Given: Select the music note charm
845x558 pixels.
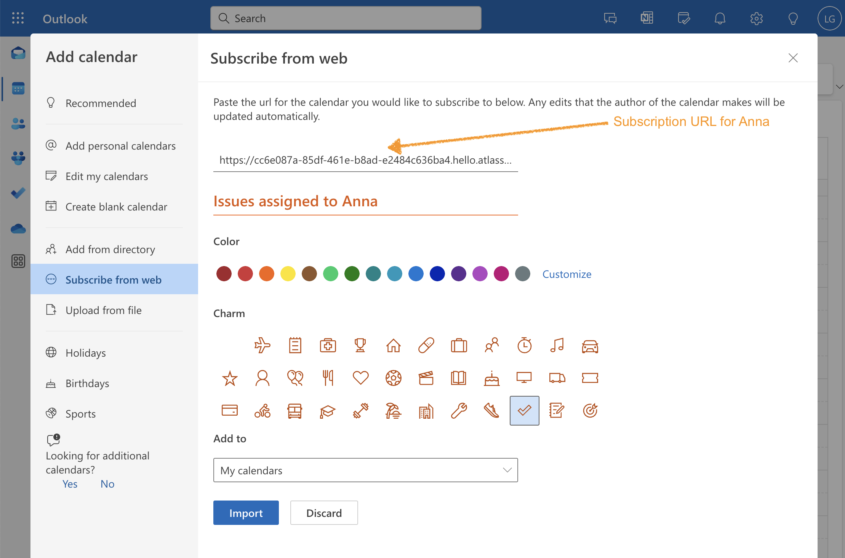Looking at the screenshot, I should [557, 345].
